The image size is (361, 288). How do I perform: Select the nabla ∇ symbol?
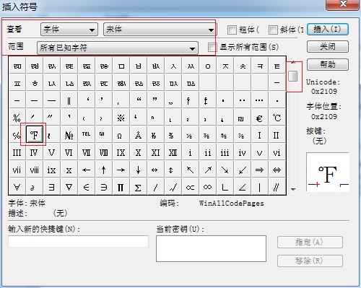[x=69, y=187]
